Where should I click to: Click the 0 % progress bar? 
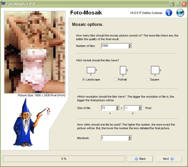pyautogui.click(x=64, y=159)
